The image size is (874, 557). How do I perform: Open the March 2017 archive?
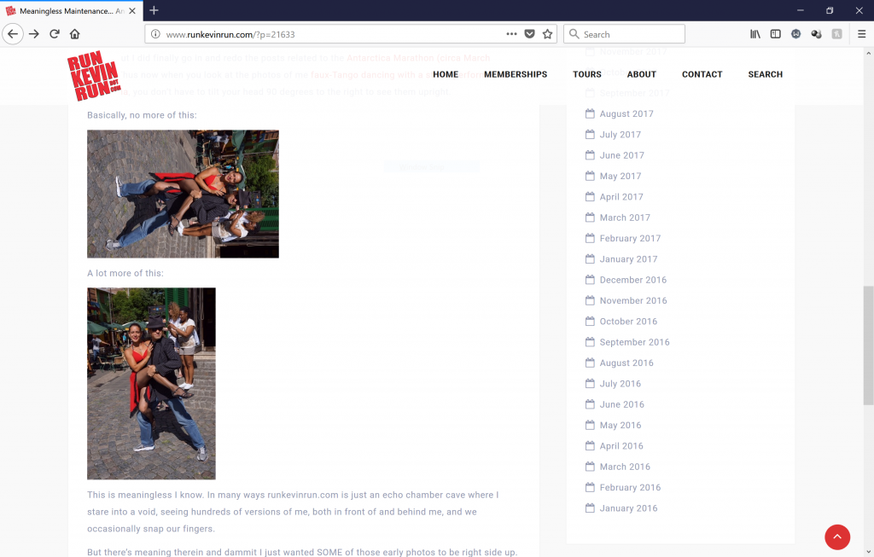(x=624, y=218)
